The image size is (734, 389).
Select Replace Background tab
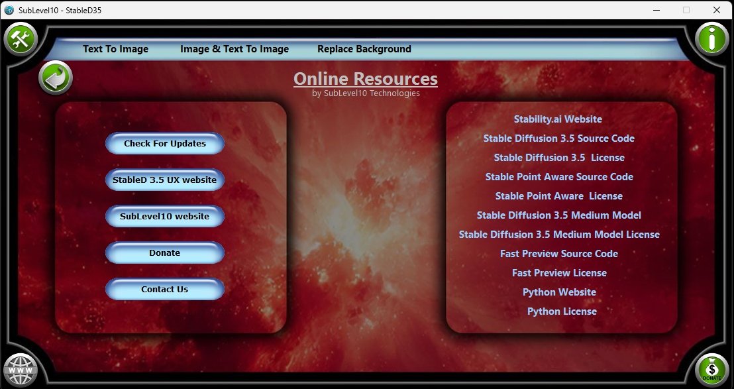click(x=364, y=49)
